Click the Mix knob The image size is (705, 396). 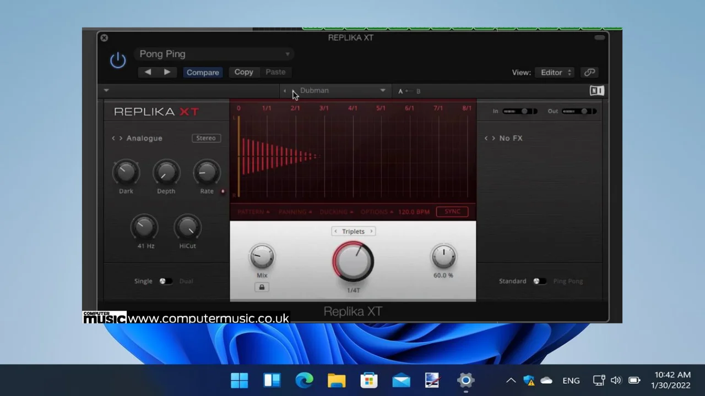[262, 257]
